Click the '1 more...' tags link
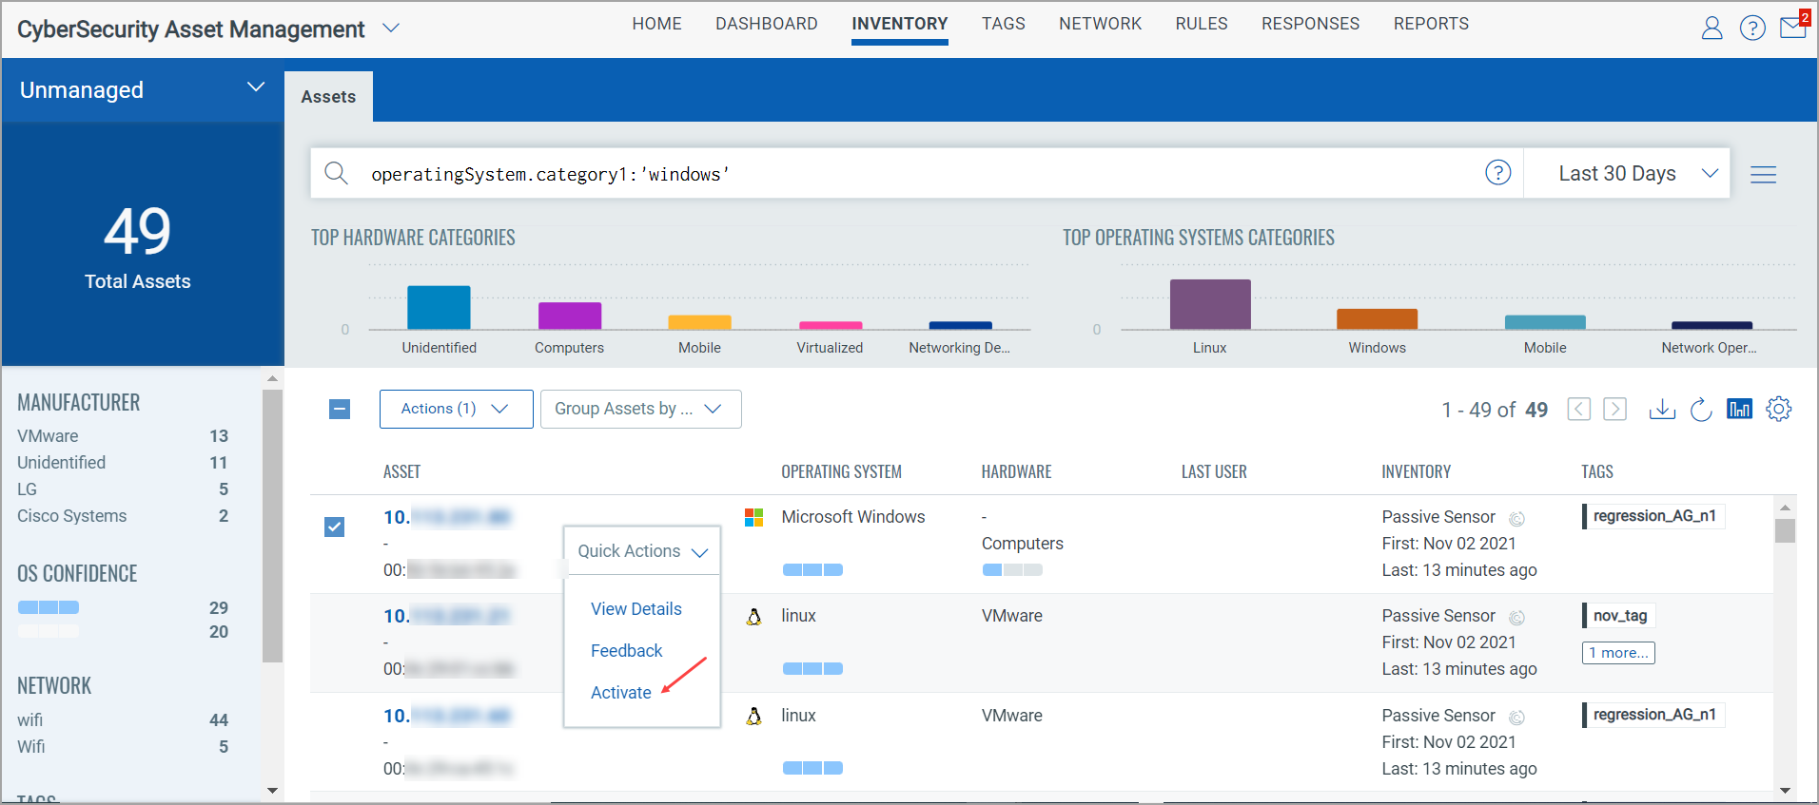 click(x=1617, y=653)
